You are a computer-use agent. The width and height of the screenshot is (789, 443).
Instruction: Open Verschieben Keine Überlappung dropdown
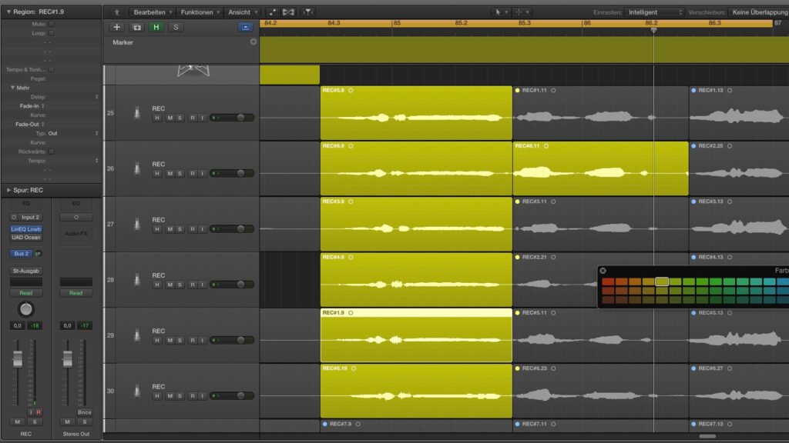(x=760, y=12)
